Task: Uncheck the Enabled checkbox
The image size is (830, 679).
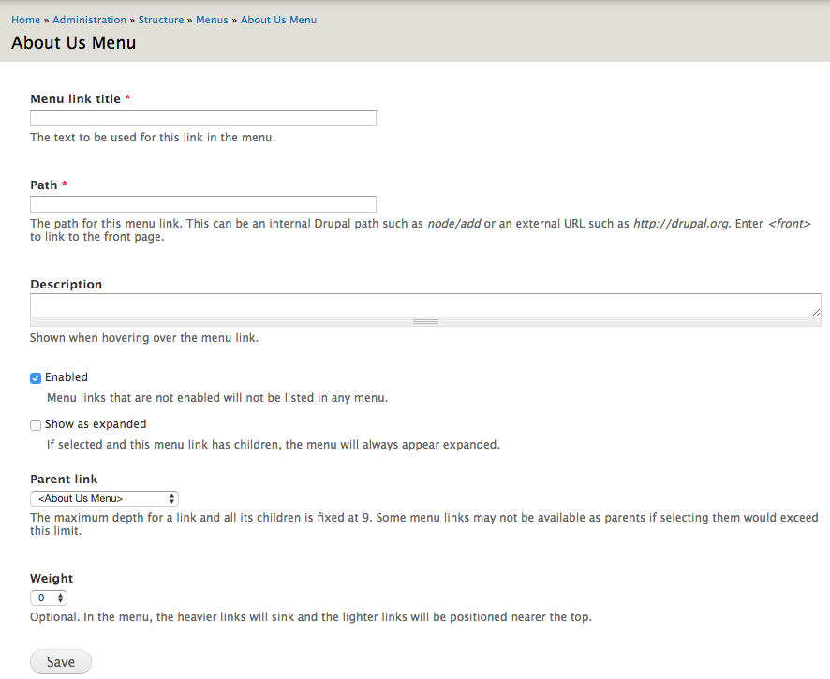Action: coord(36,378)
